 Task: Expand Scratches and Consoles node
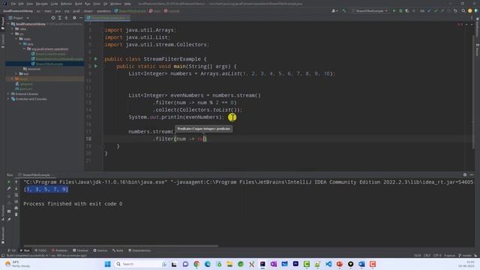(8, 99)
